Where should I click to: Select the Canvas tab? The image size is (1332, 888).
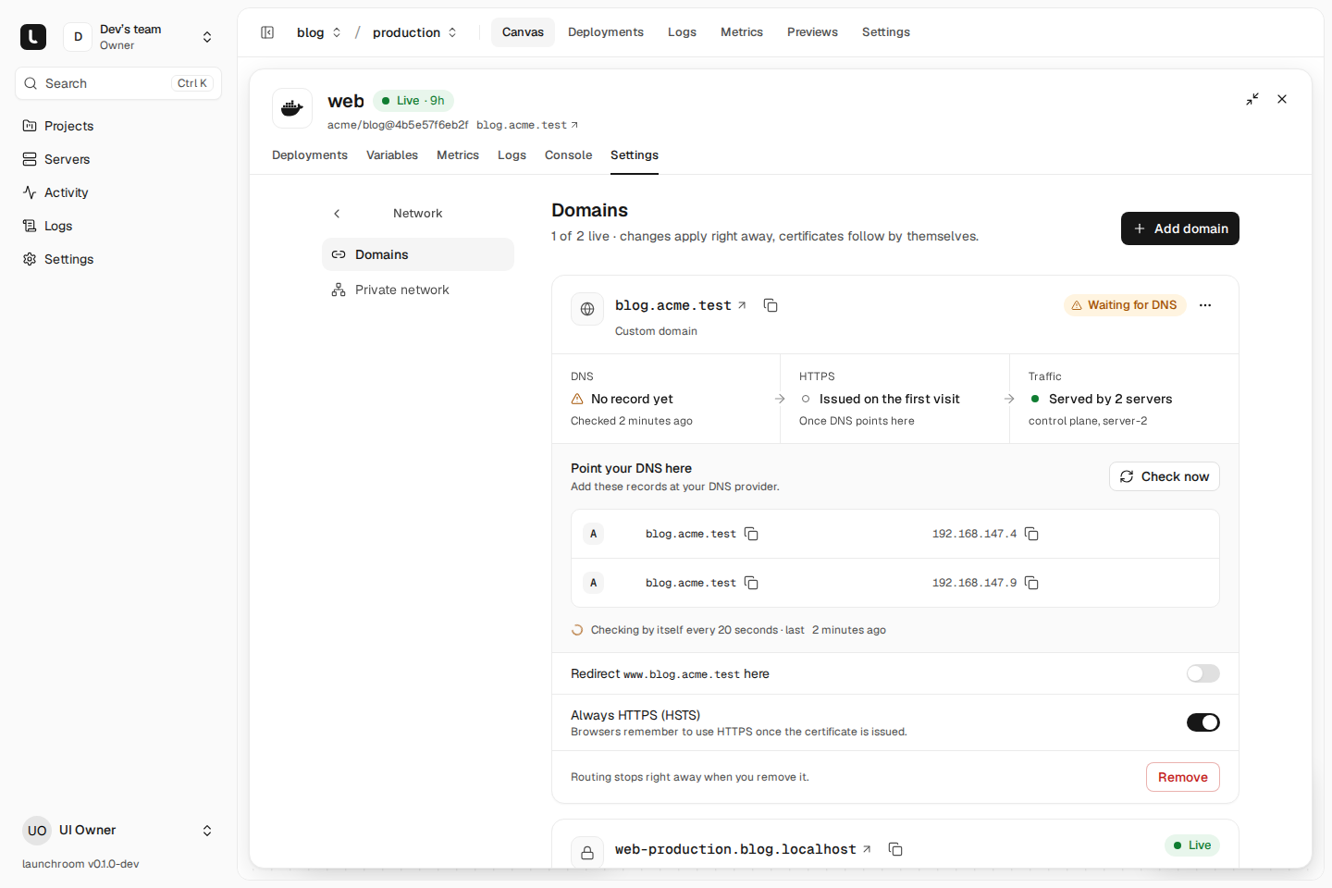(x=523, y=32)
